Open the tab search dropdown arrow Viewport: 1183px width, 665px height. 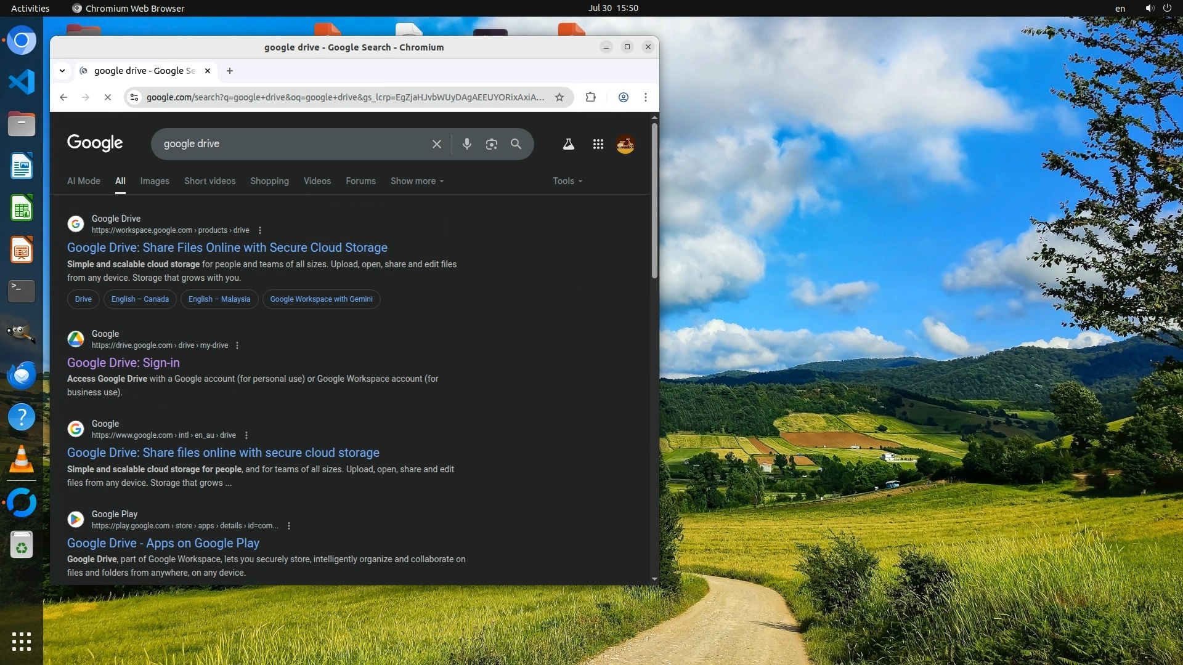coord(62,71)
